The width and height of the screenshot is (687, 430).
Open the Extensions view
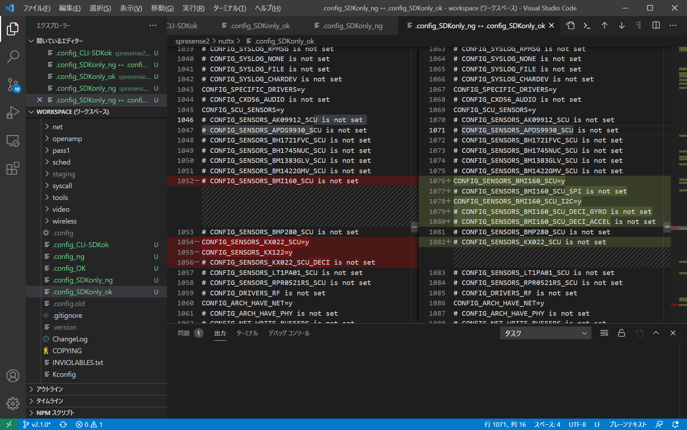pyautogui.click(x=13, y=169)
